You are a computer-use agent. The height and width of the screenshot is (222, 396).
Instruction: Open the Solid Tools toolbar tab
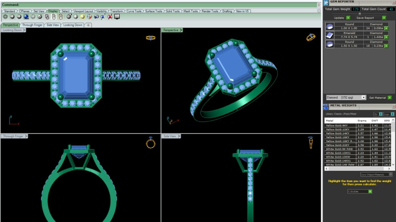(173, 11)
